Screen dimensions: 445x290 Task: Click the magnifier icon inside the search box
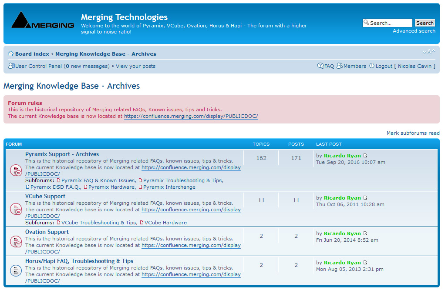click(366, 23)
